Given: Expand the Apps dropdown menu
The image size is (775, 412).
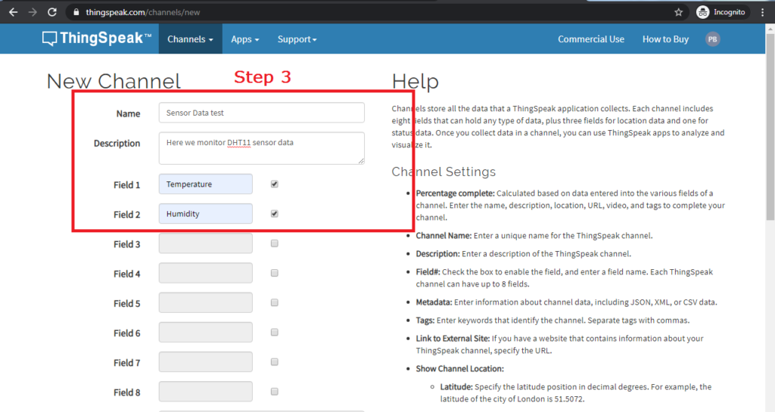Looking at the screenshot, I should 244,39.
